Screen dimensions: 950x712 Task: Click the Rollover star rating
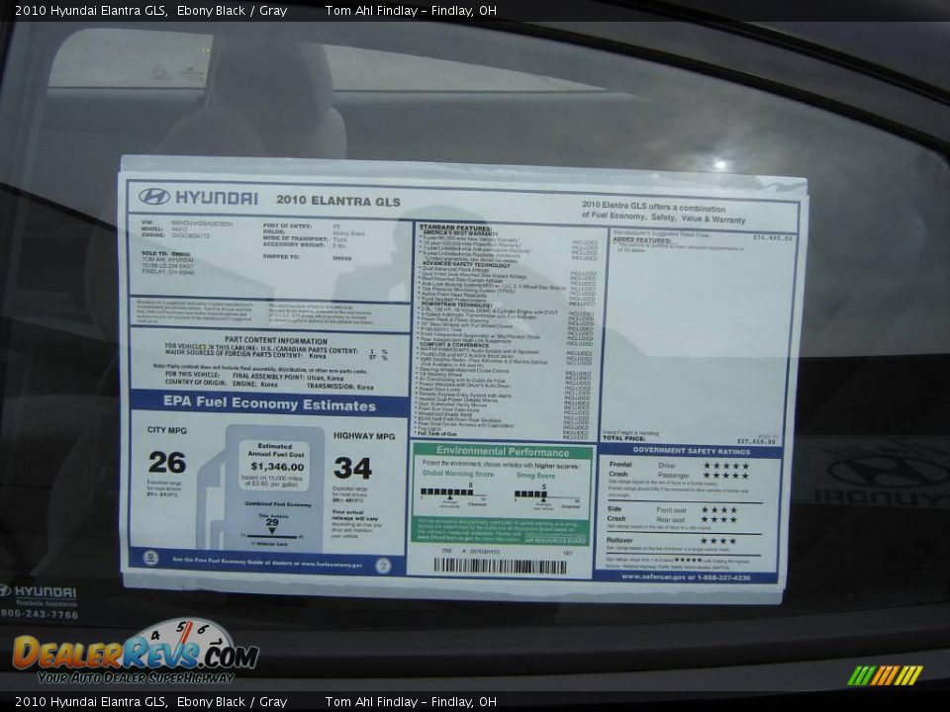click(x=718, y=541)
